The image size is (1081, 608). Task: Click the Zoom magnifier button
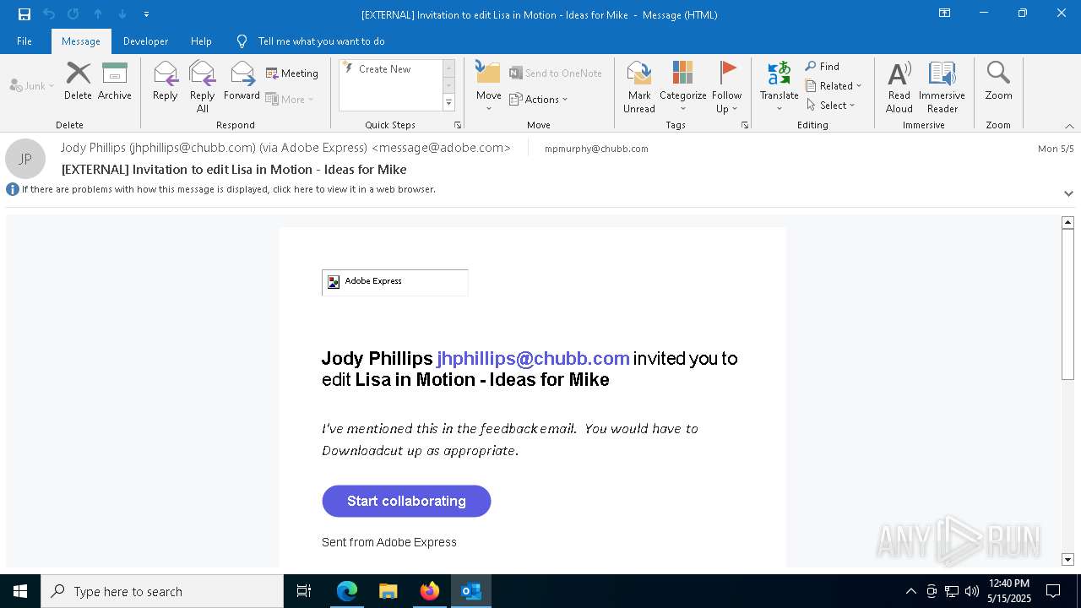pos(998,82)
